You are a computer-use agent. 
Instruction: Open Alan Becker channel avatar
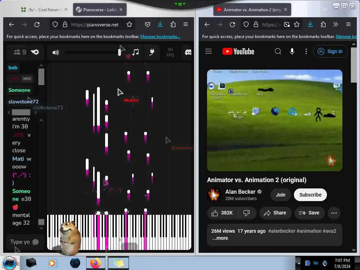pos(213,195)
